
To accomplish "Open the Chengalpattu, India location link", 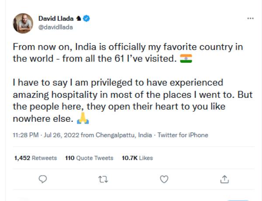I will coord(124,135).
